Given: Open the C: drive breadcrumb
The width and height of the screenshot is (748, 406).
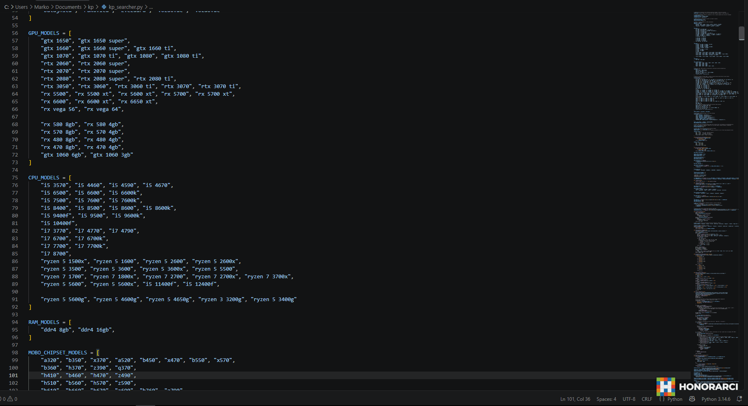Looking at the screenshot, I should click(x=6, y=7).
